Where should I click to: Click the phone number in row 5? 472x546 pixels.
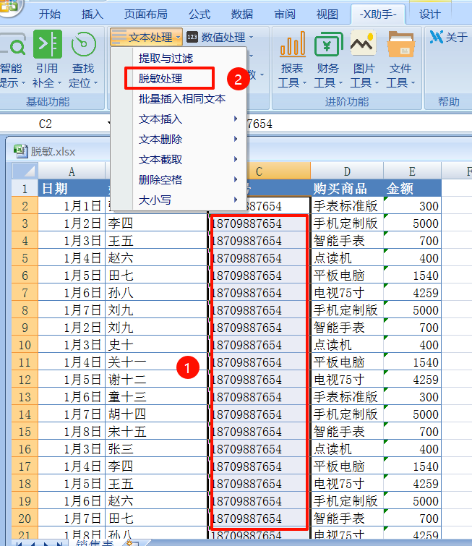click(259, 258)
